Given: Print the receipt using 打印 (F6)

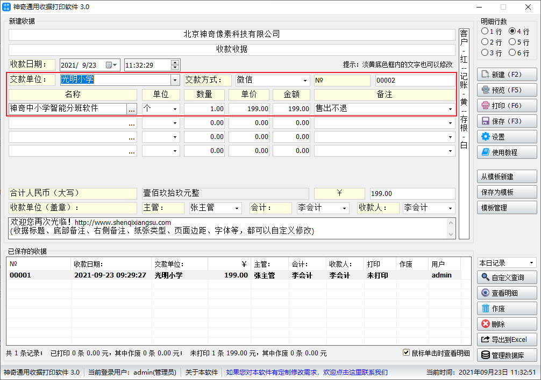Looking at the screenshot, I should (507, 106).
